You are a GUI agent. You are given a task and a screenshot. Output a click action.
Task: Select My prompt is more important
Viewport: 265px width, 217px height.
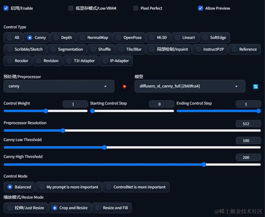click(69, 187)
